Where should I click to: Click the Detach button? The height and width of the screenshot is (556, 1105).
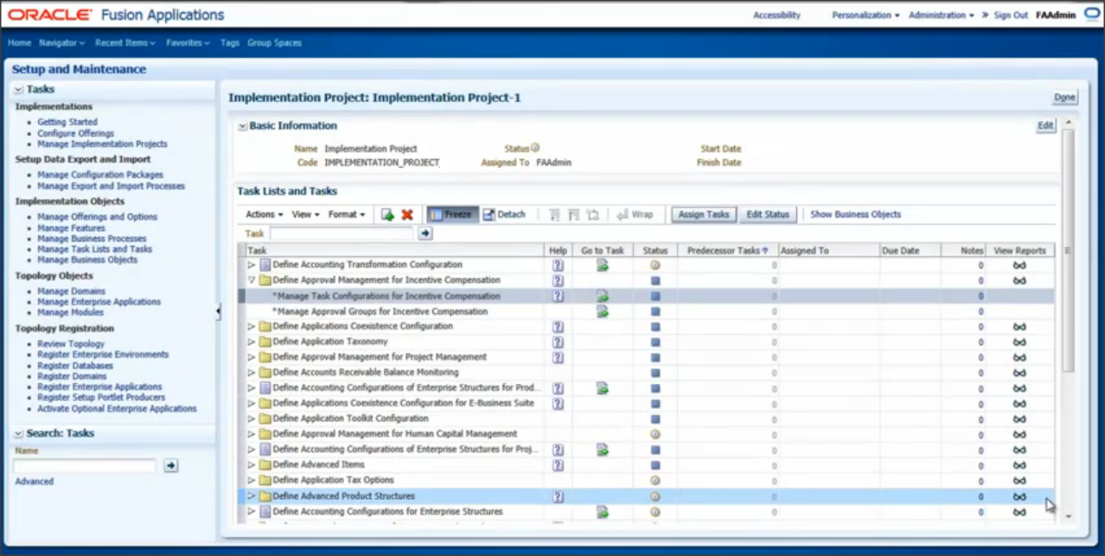coord(504,214)
